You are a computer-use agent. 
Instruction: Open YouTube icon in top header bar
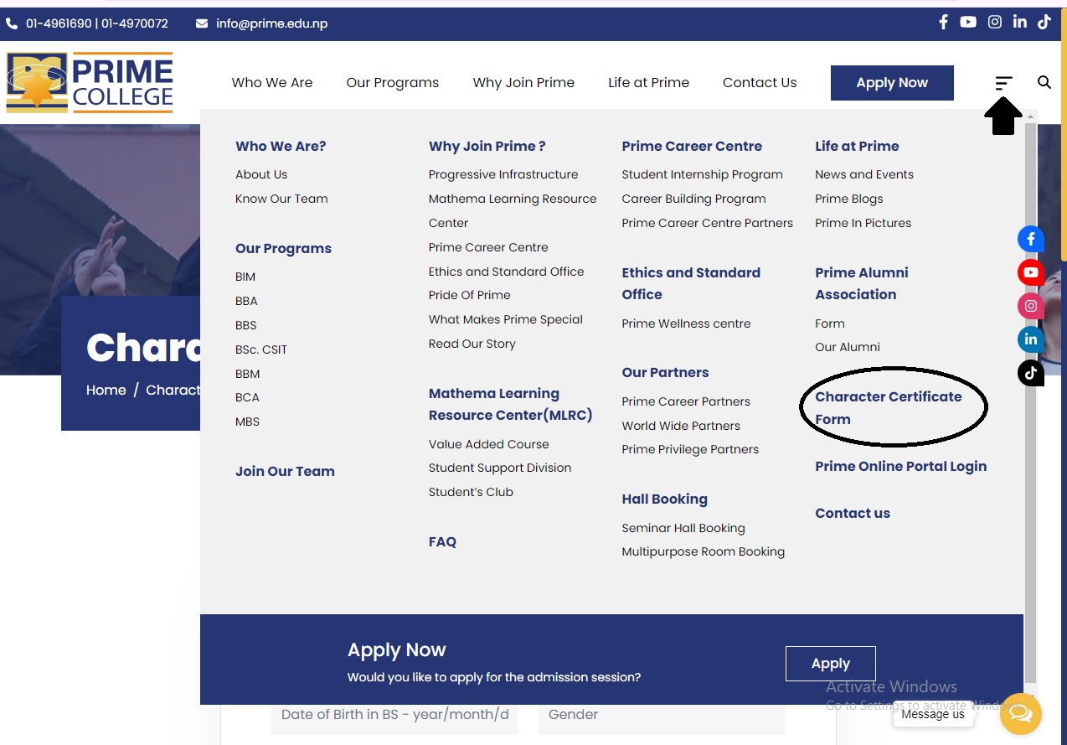(x=968, y=23)
